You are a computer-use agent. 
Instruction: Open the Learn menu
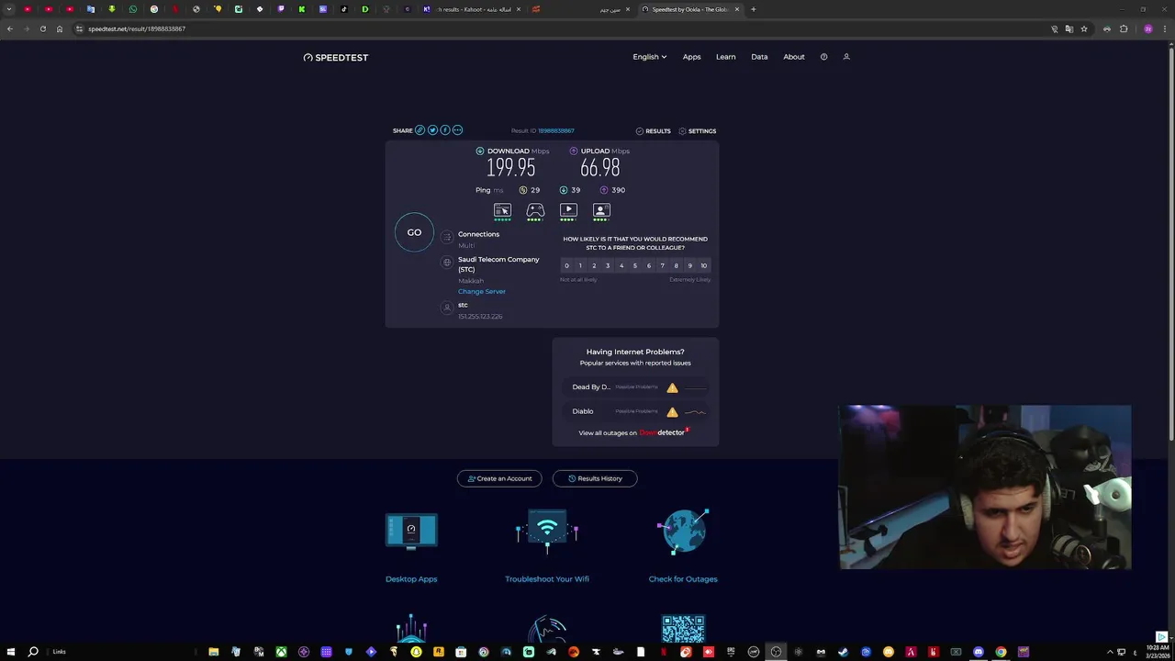(726, 57)
